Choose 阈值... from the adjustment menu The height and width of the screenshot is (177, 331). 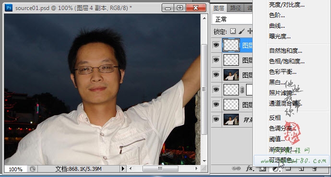pyautogui.click(x=277, y=139)
